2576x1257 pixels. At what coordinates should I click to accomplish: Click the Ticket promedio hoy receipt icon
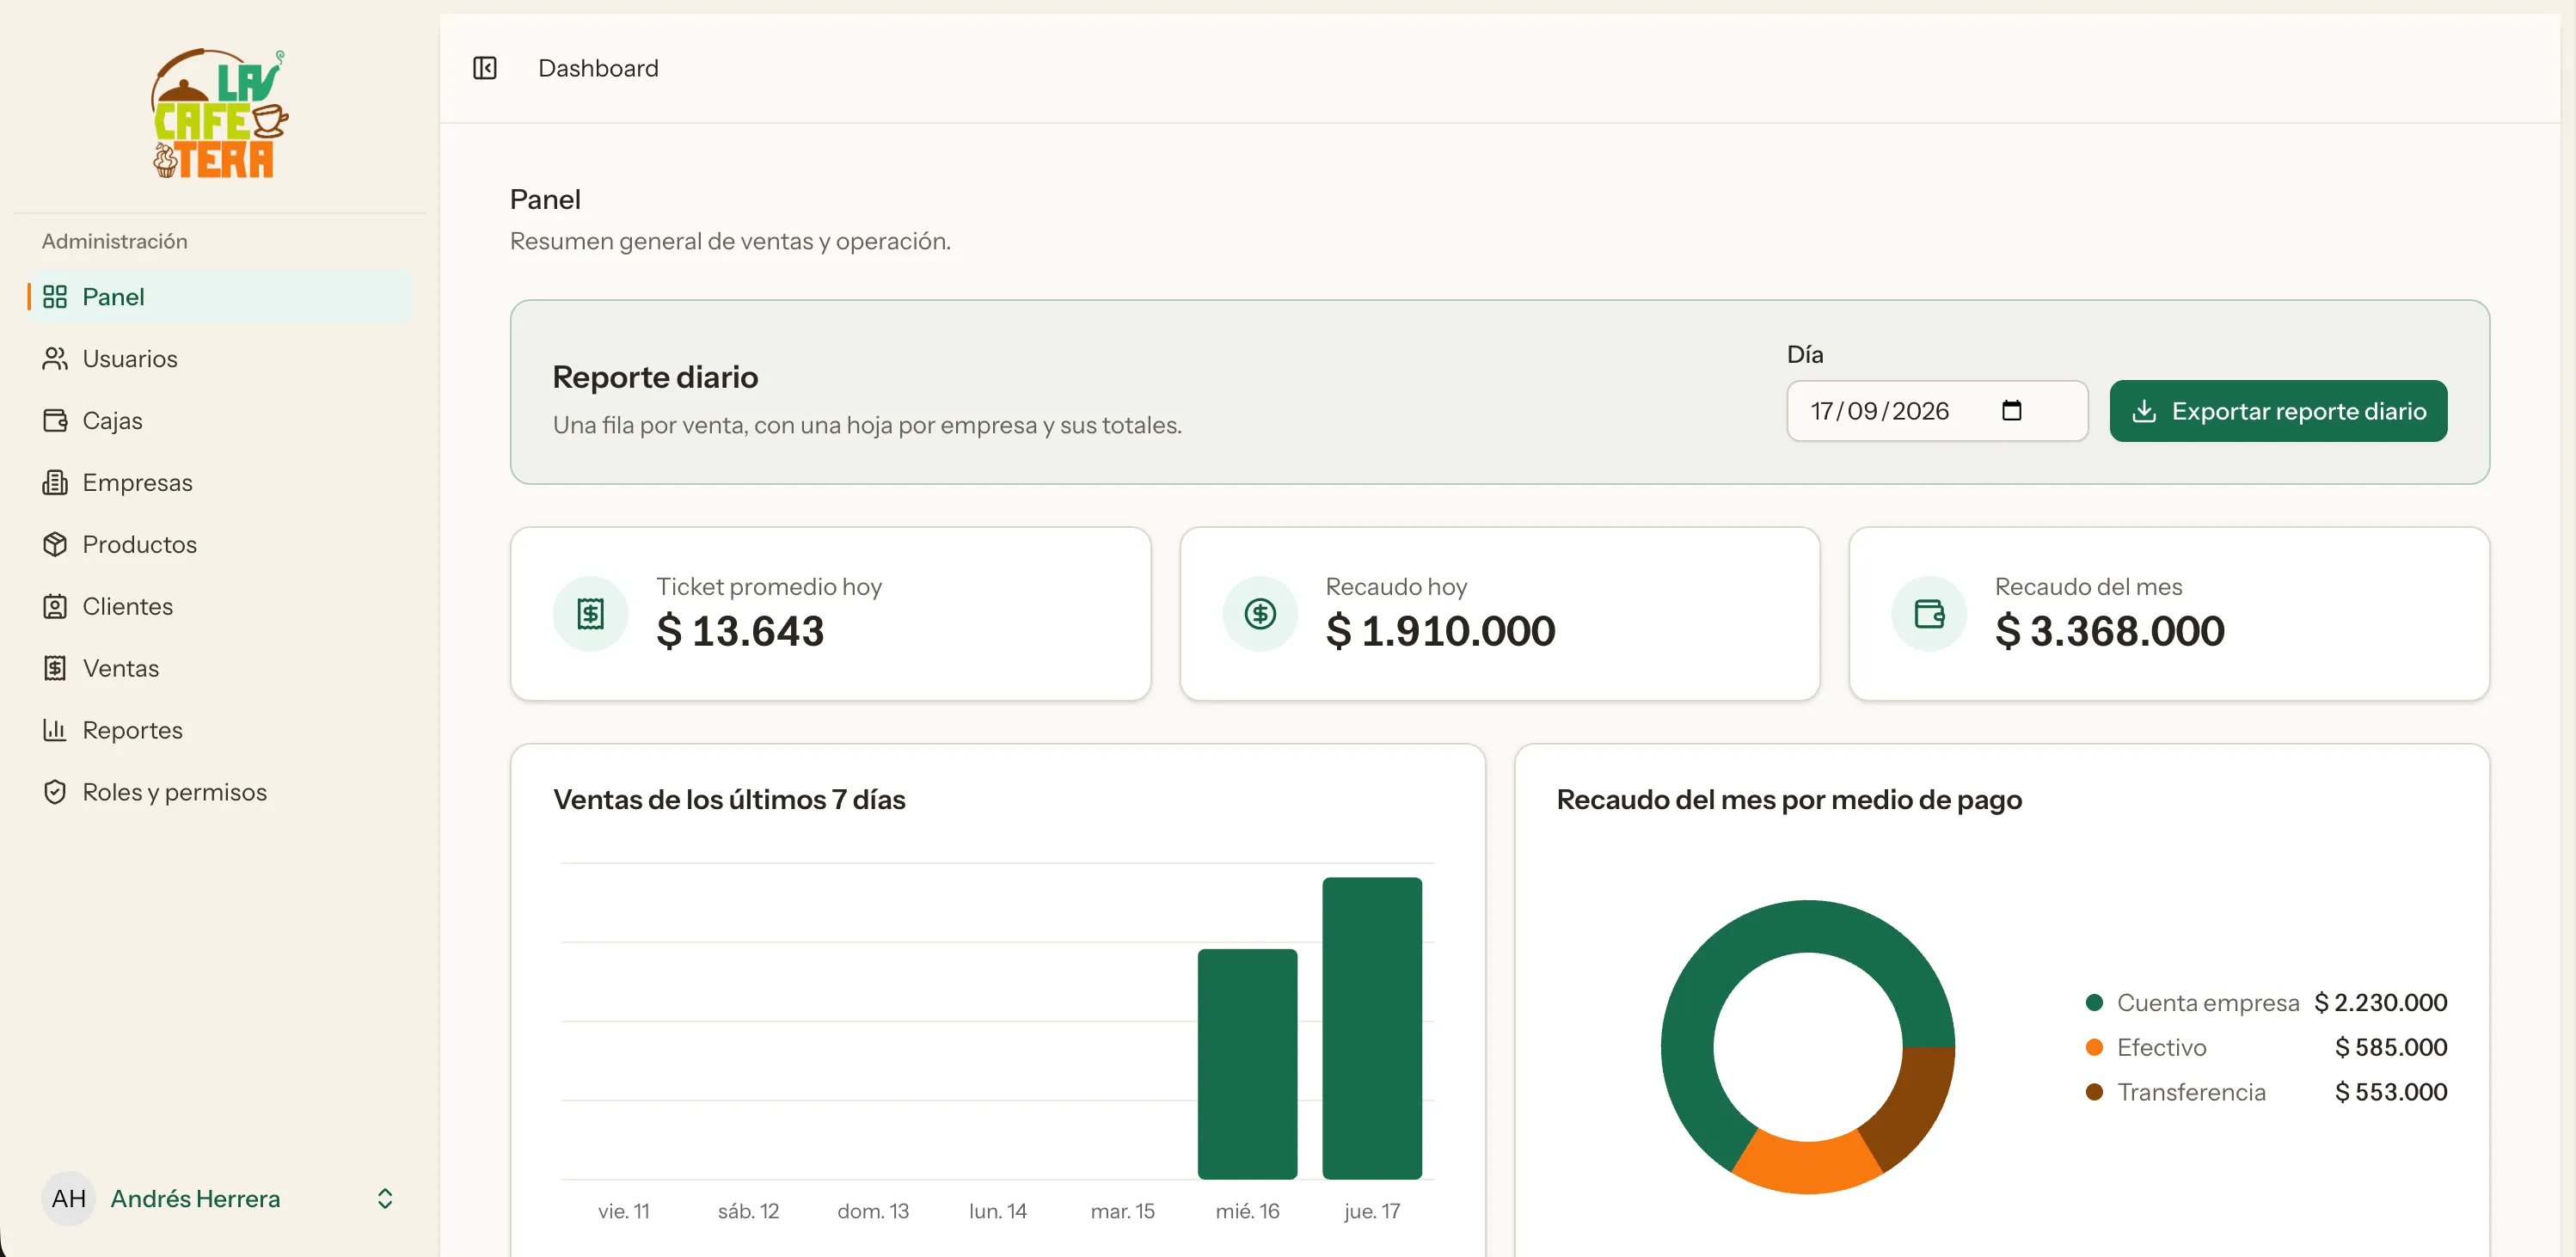tap(591, 614)
